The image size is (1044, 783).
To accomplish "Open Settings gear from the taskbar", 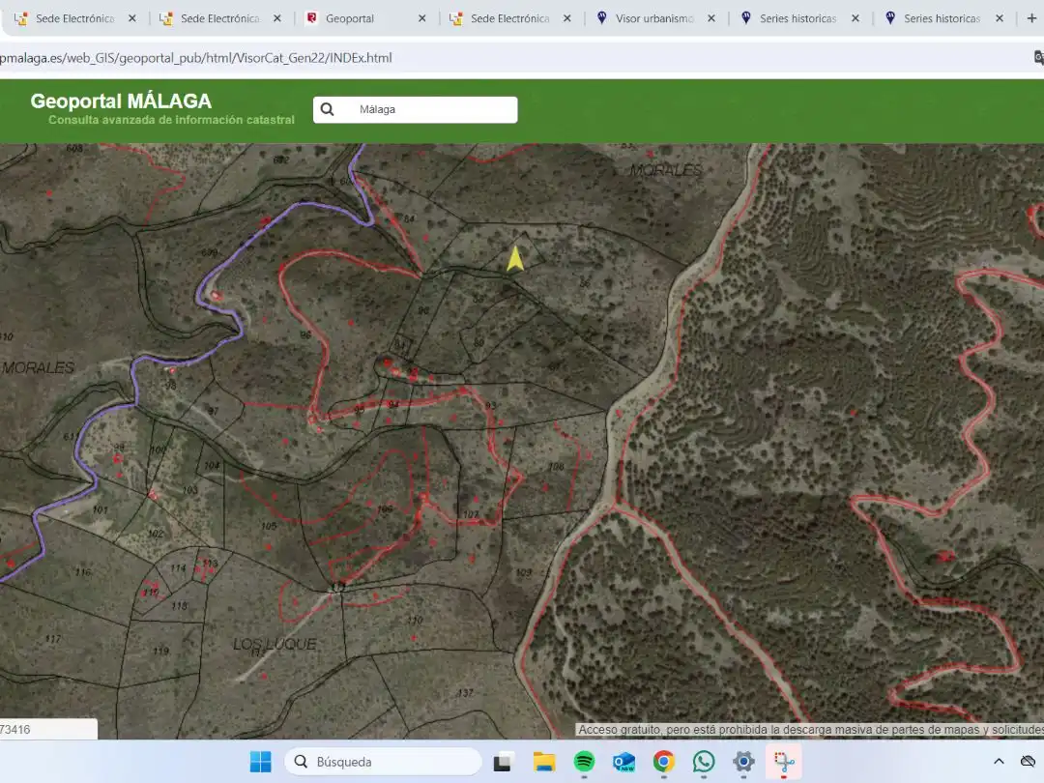I will [743, 762].
